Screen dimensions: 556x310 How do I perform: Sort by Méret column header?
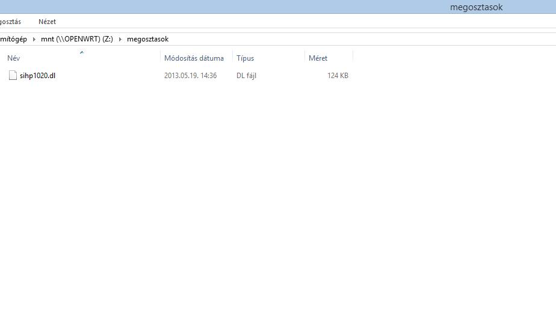[x=318, y=58]
